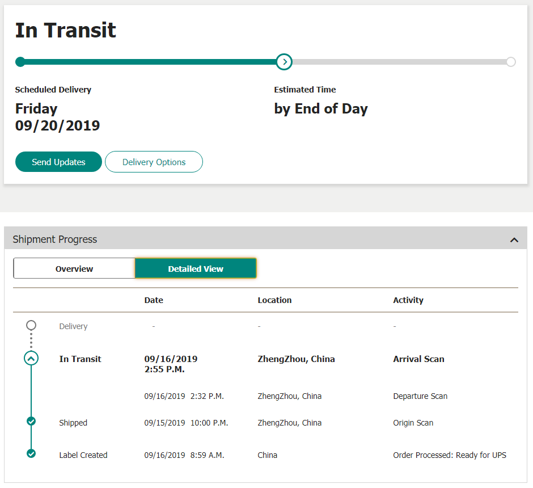Click the progress bar start dot

(x=20, y=62)
